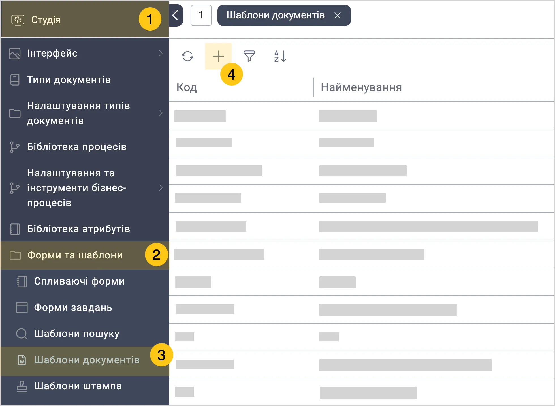This screenshot has width=555, height=406.
Task: Open Типи документів in sidebar
Action: (x=85, y=80)
